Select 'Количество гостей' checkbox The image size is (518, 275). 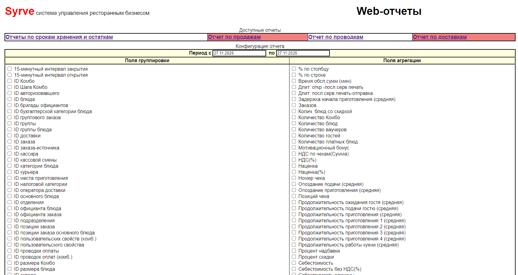pyautogui.click(x=294, y=136)
